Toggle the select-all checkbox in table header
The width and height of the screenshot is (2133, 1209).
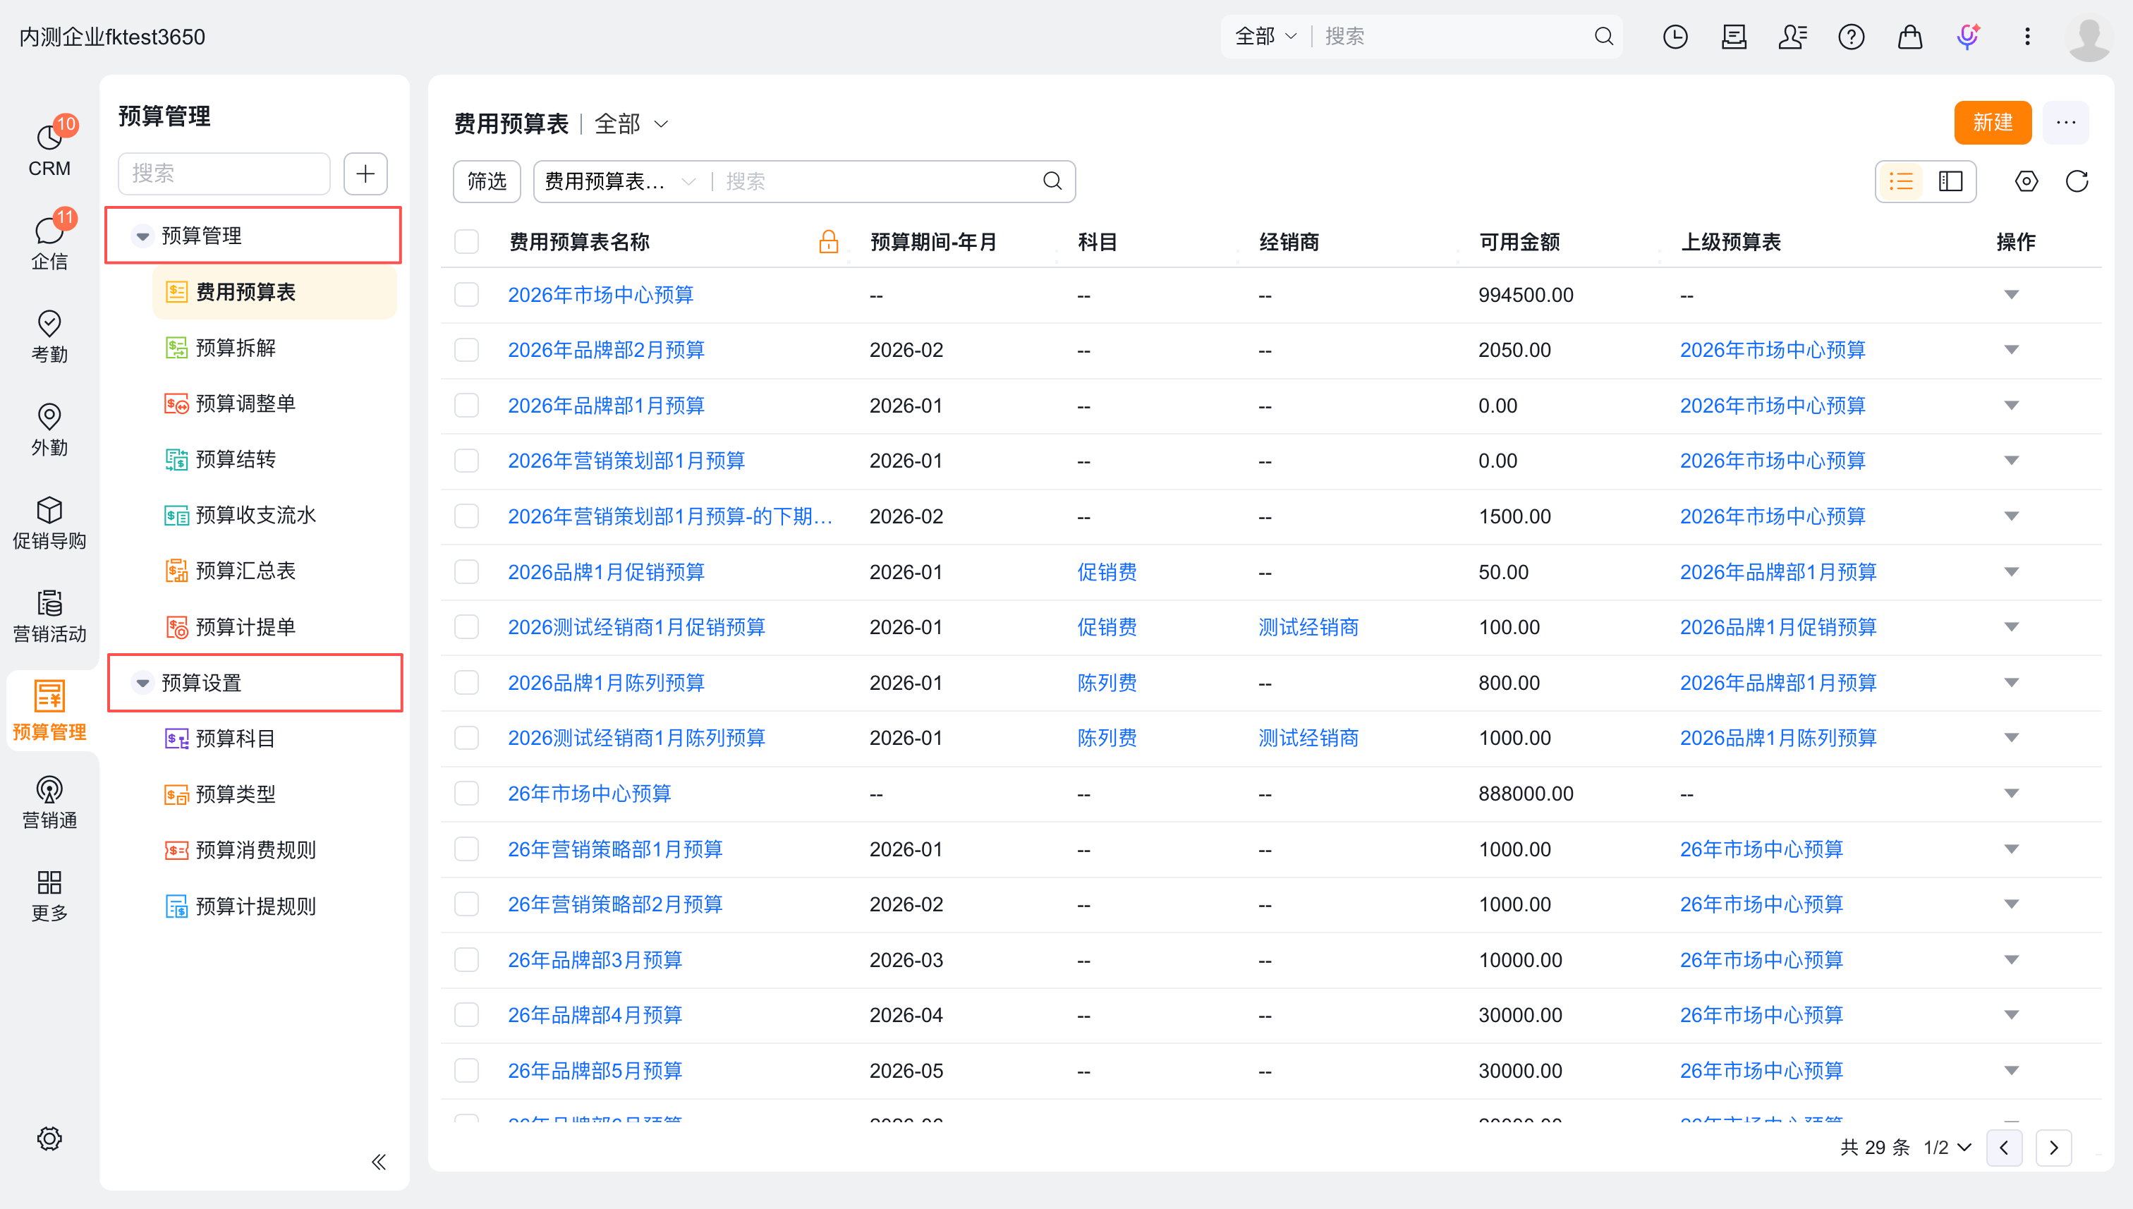pos(467,242)
